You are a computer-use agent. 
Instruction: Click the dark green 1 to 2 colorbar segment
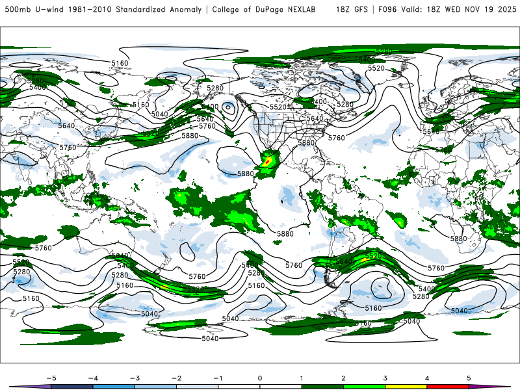click(x=322, y=387)
